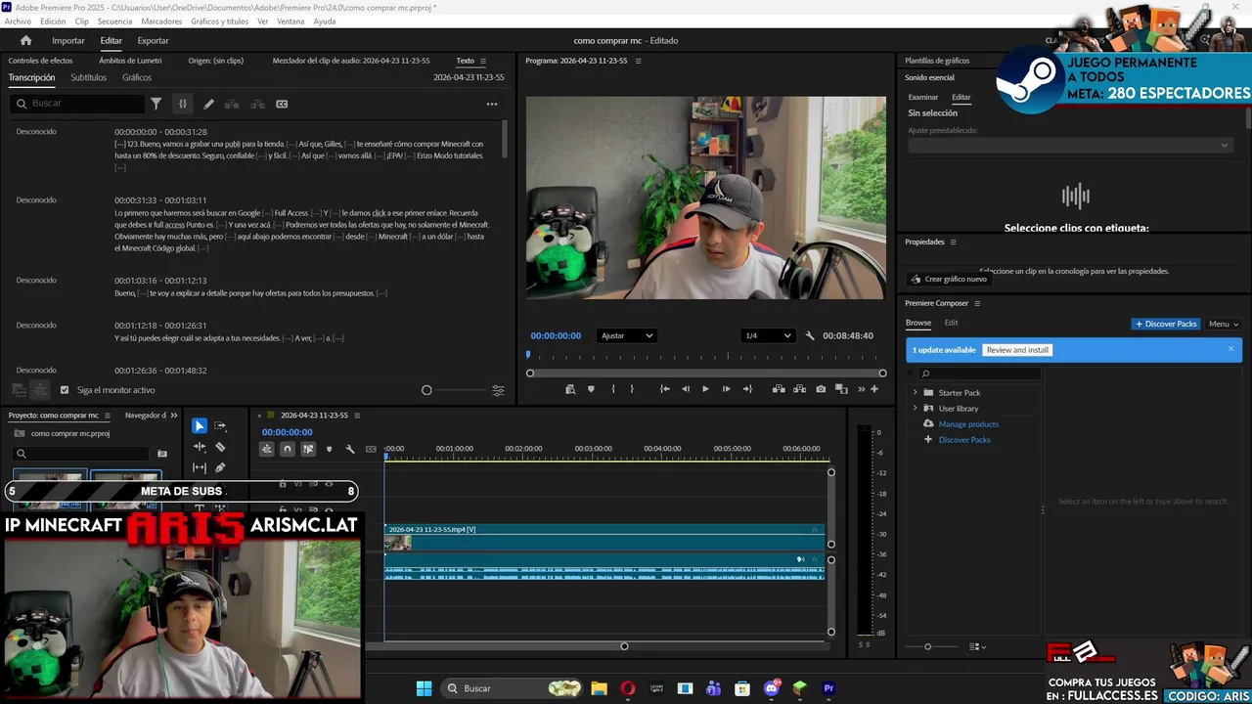Open the three-dots menu in Transcripción
This screenshot has height=704, width=1252.
point(492,104)
